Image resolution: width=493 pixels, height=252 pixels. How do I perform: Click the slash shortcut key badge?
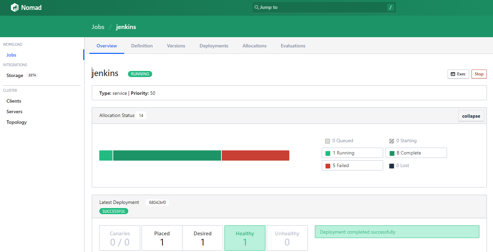tap(390, 7)
